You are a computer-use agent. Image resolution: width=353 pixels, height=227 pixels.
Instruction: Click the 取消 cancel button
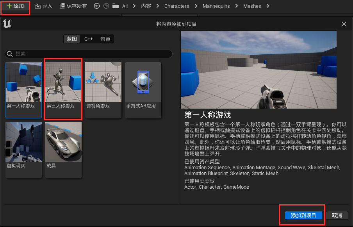[337, 215]
